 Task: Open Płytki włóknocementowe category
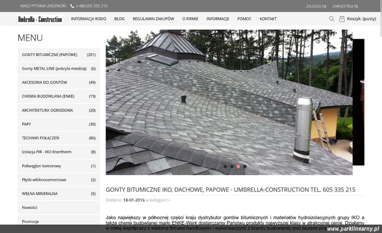click(59, 180)
